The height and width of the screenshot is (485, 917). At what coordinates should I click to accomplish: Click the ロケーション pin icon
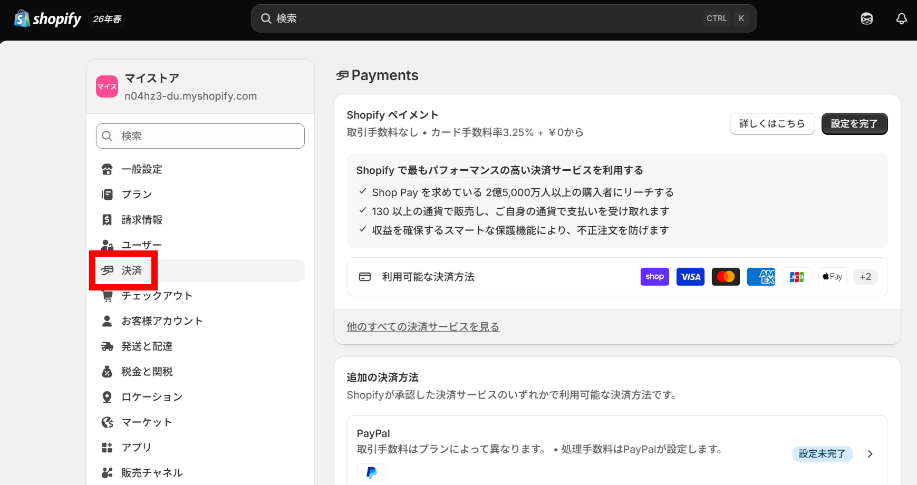pos(107,397)
